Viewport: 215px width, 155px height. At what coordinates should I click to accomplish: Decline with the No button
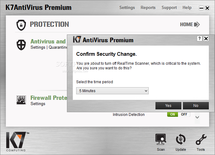point(196,106)
